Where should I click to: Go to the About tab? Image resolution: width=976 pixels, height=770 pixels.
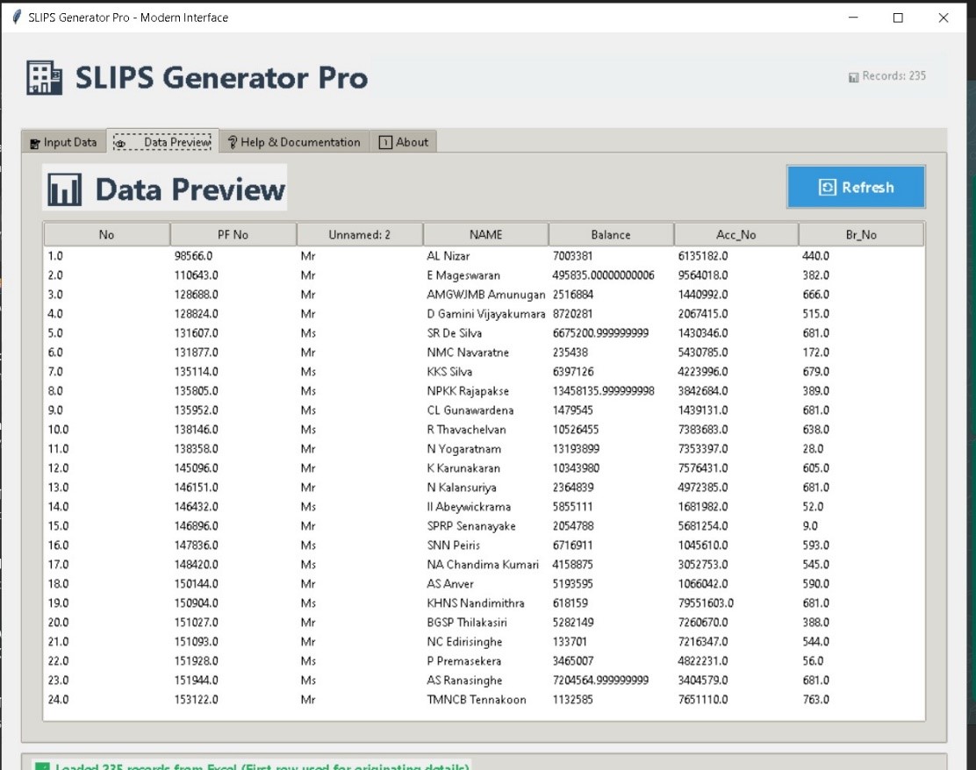click(x=404, y=142)
